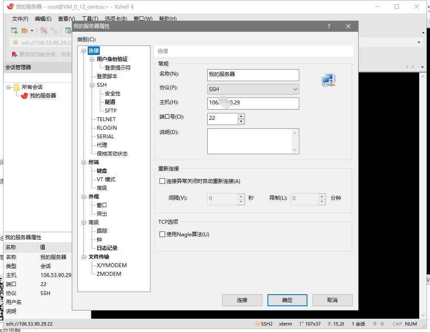Viewport: 430px width, 332px height.
Task: Click the 连接 button at the dialog bottom
Action: pos(242,300)
